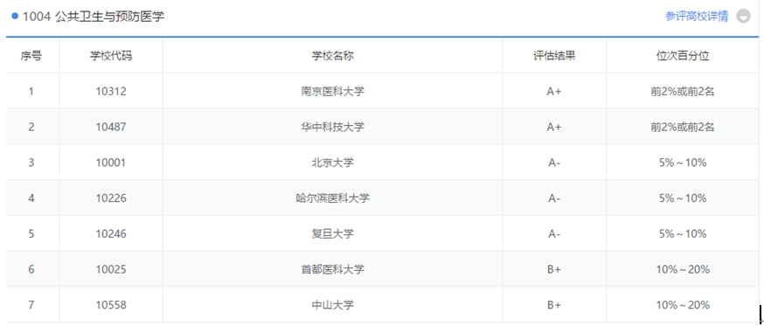Click row number 1
Screen dimensions: 764x326
pos(31,91)
